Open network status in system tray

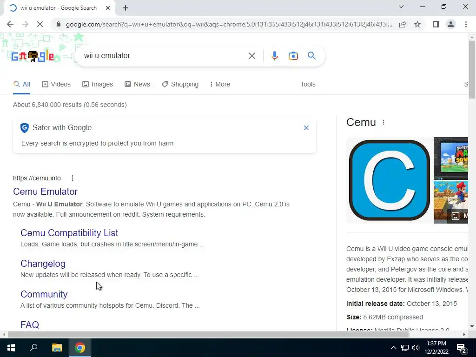pos(405,348)
